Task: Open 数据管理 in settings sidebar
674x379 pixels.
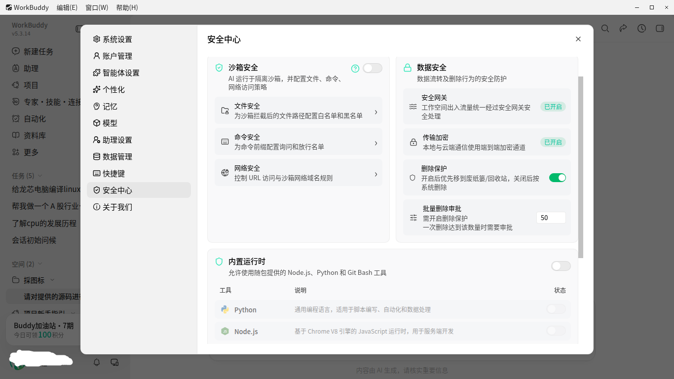Action: 139,157
